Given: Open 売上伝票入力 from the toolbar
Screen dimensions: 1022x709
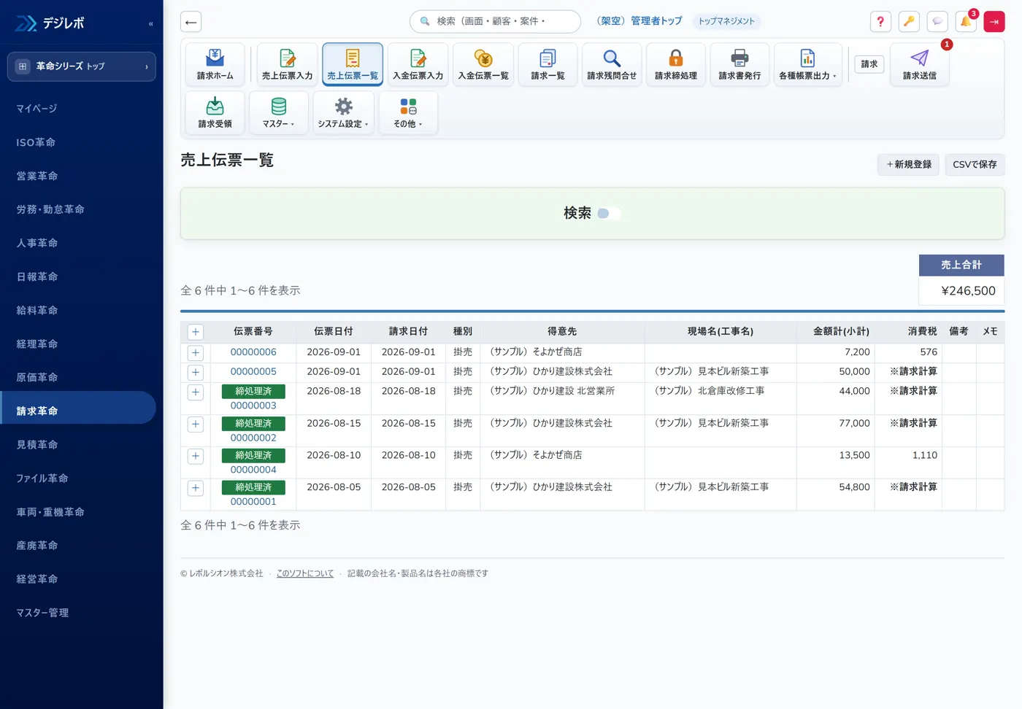Looking at the screenshot, I should click(287, 64).
